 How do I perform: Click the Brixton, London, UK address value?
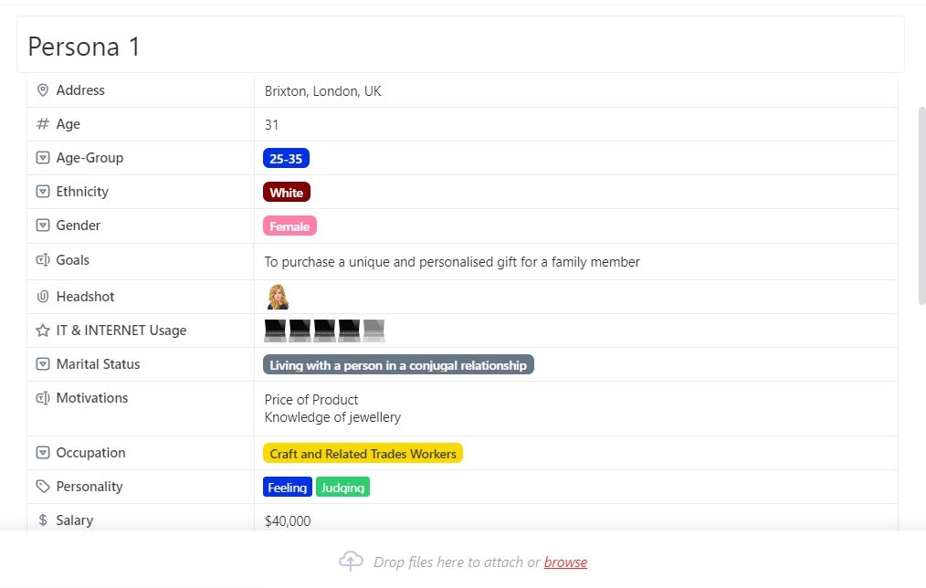coord(322,90)
